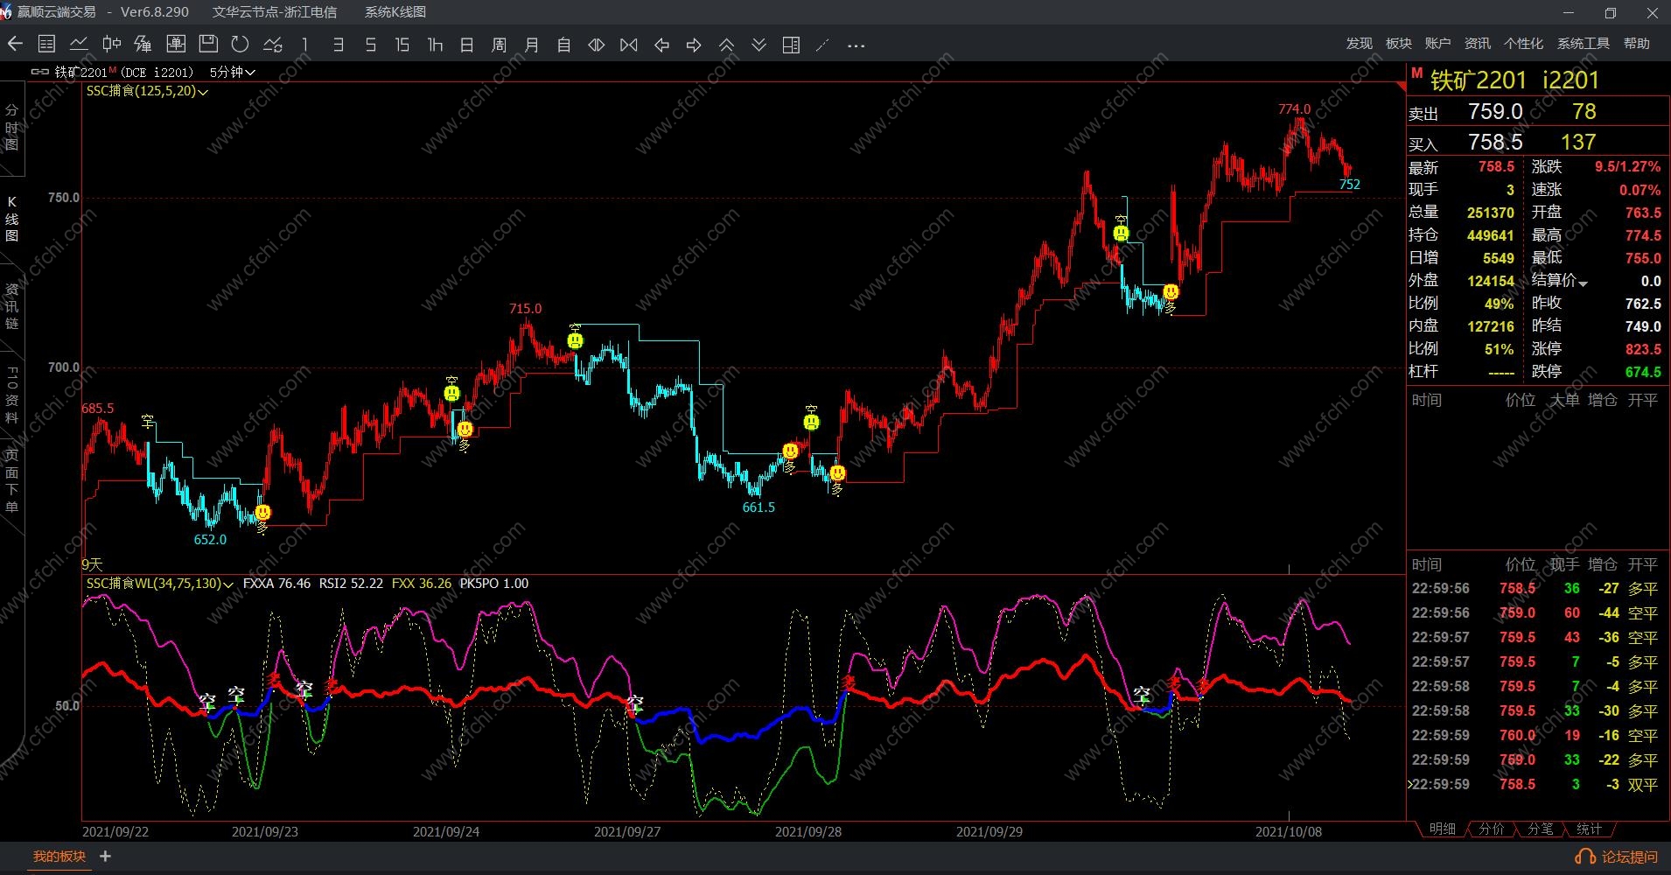Viewport: 1671px width, 875px height.
Task: Click the split-panel layout icon
Action: tap(791, 45)
